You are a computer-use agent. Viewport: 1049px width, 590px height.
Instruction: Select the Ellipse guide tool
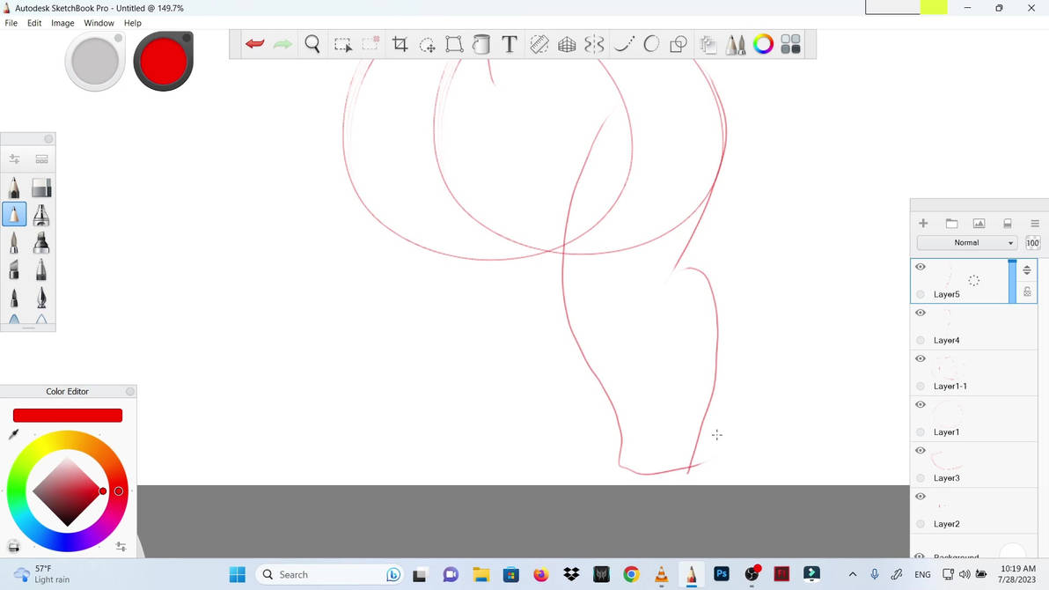pyautogui.click(x=651, y=44)
